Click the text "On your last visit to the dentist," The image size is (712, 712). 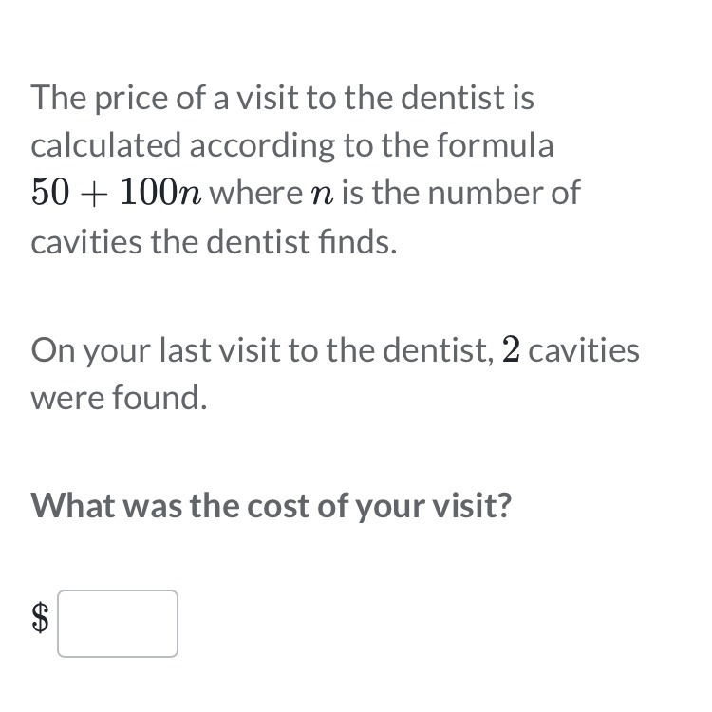click(x=262, y=350)
